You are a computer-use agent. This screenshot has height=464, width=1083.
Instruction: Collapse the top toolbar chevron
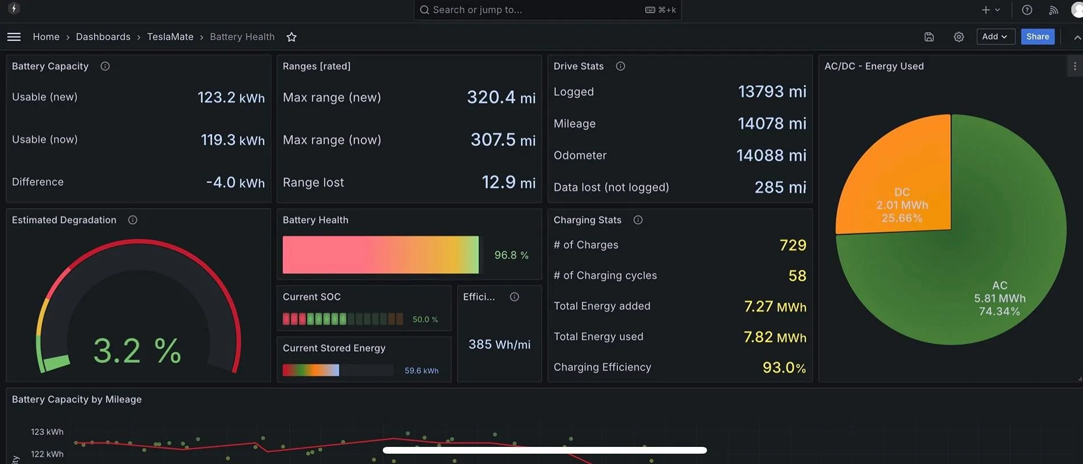click(x=1077, y=37)
